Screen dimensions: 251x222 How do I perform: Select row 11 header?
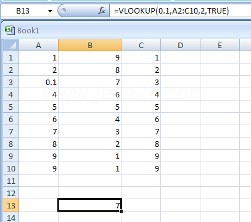tap(11, 181)
